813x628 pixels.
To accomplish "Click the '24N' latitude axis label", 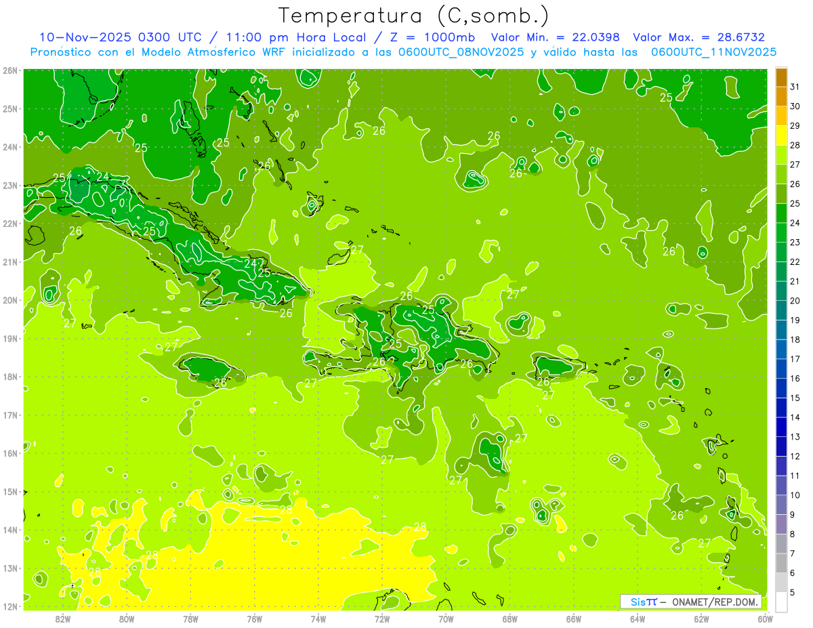I will tap(10, 147).
